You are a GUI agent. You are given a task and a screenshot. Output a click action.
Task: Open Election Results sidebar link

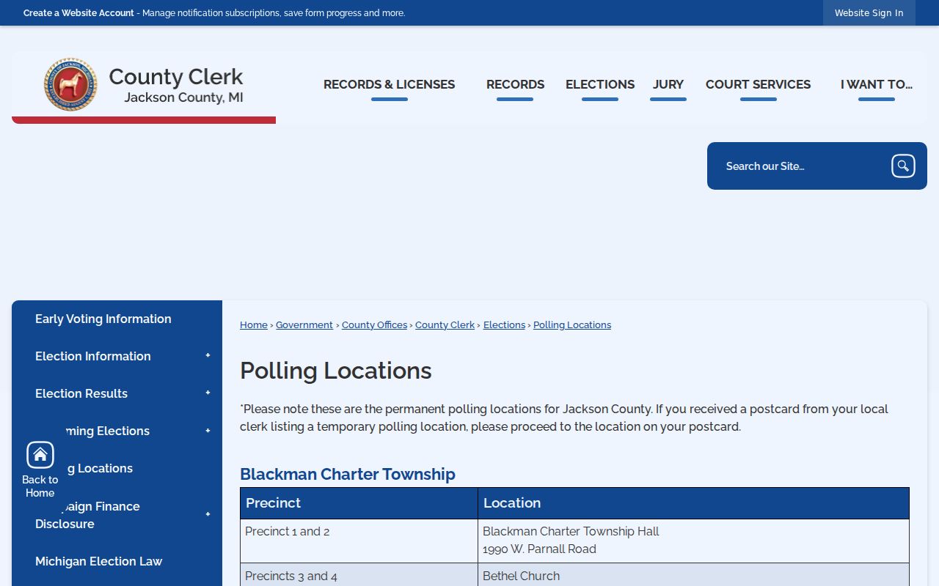81,393
